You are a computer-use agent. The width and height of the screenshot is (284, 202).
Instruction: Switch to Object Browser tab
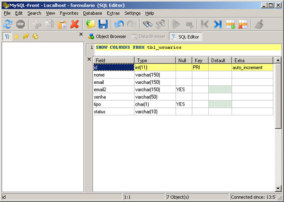point(107,36)
